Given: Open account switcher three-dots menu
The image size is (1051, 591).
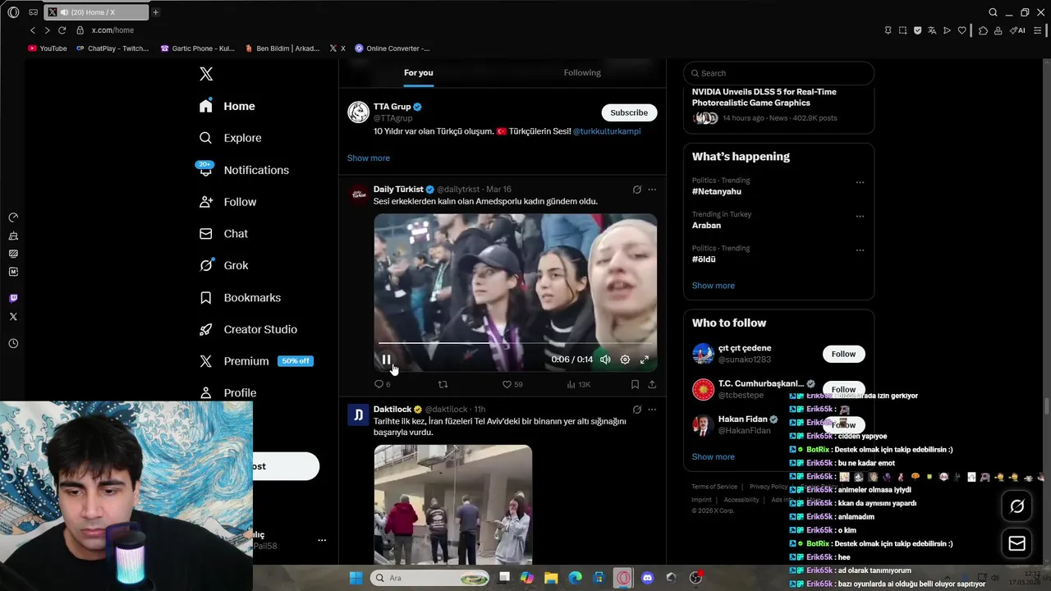Looking at the screenshot, I should pos(322,540).
